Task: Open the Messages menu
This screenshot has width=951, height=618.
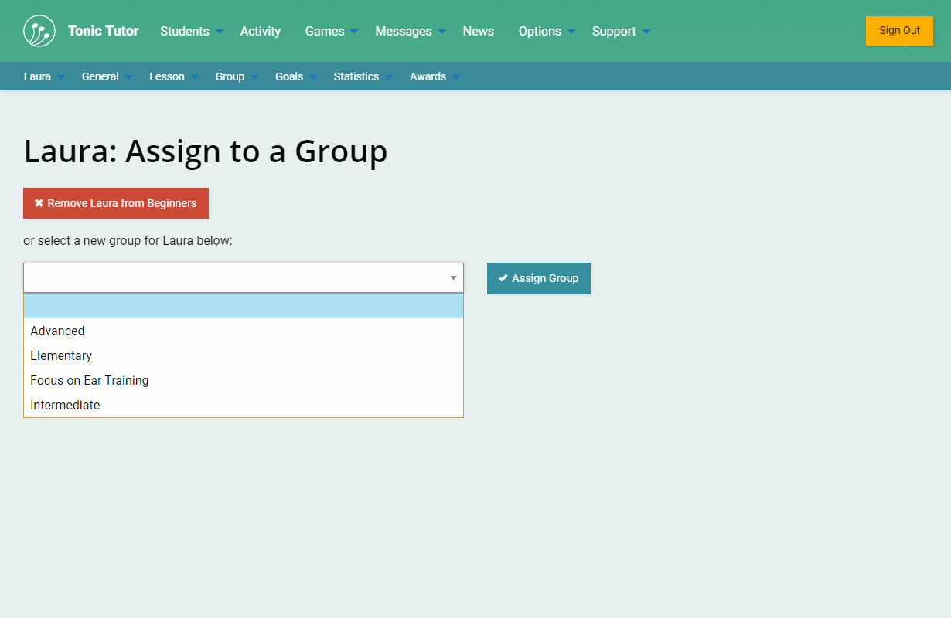Action: pos(410,31)
